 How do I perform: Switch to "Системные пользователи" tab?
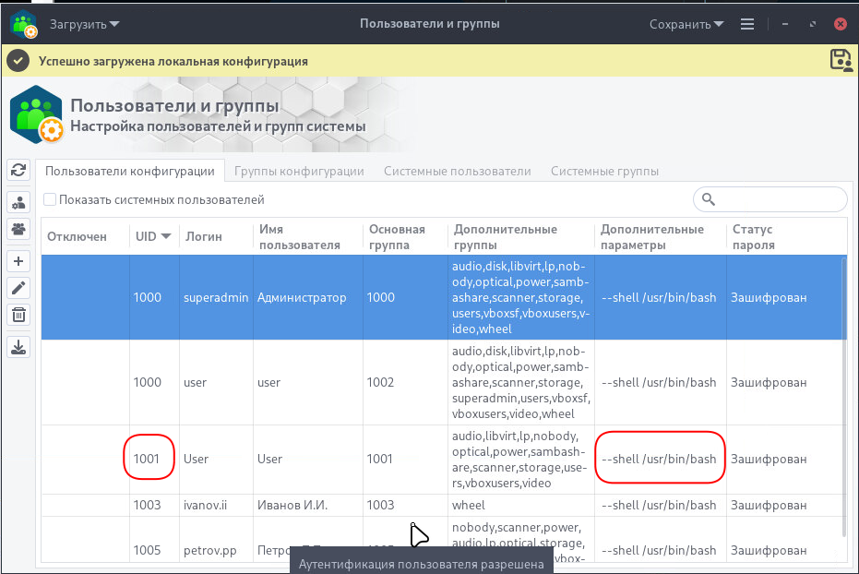457,171
